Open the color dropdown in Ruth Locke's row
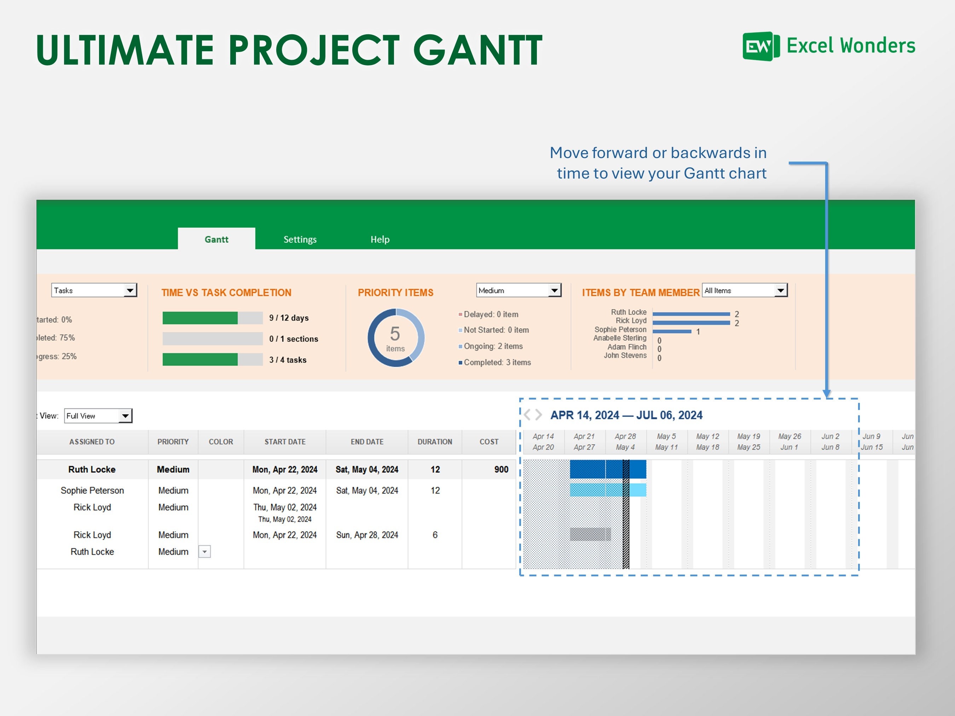 click(x=205, y=552)
